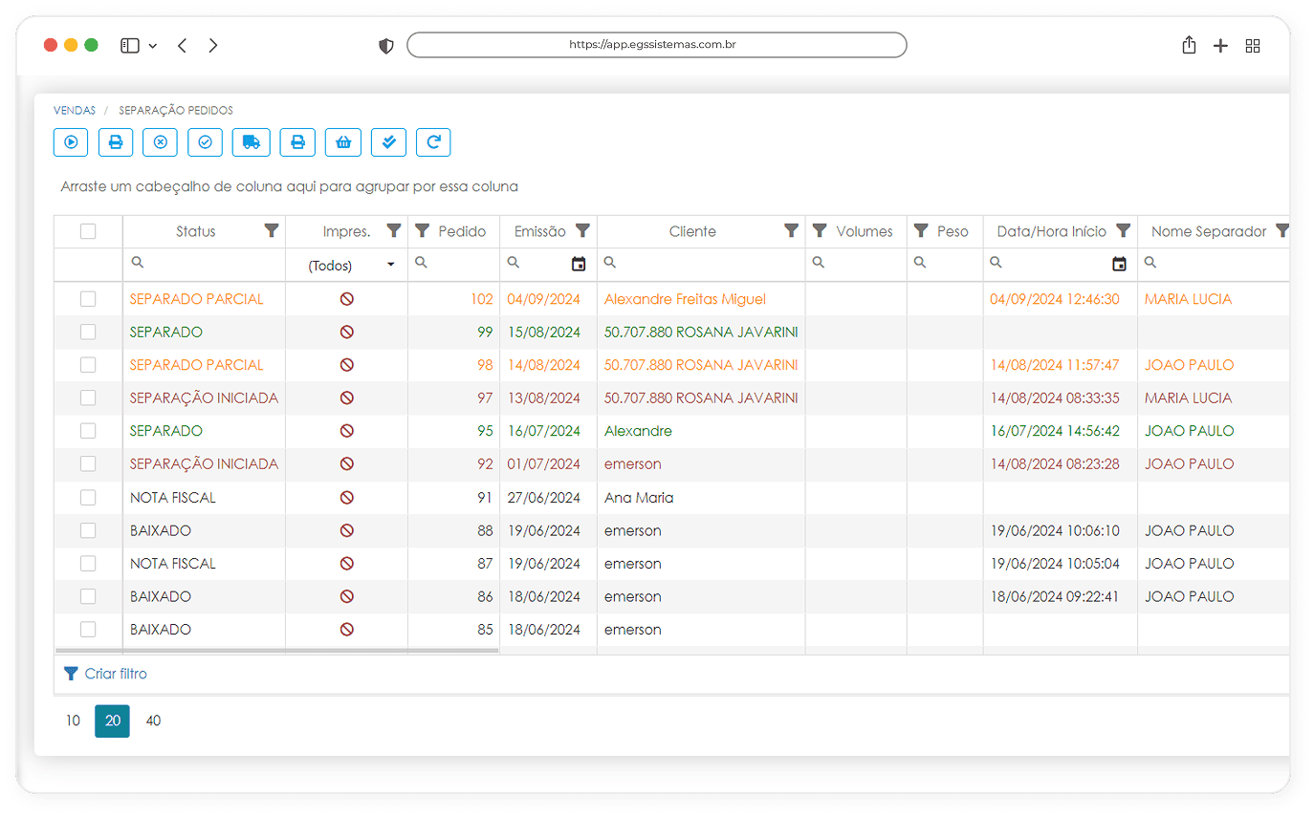Sort by the Nome Separador column header
This screenshot has width=1314, height=817.
pos(1209,231)
